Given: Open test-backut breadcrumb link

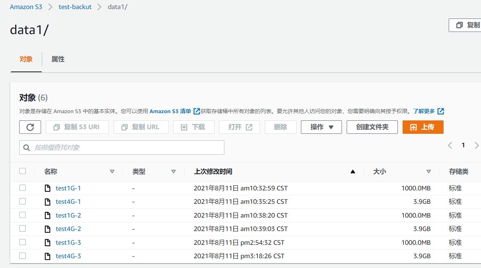Looking at the screenshot, I should tap(75, 7).
